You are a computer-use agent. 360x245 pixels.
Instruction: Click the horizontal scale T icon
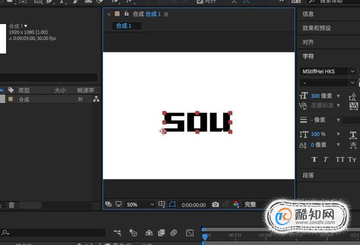click(x=353, y=135)
